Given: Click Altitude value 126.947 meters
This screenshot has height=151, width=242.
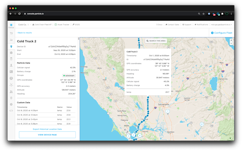Looking at the screenshot, I should pyautogui.click(x=69, y=90).
